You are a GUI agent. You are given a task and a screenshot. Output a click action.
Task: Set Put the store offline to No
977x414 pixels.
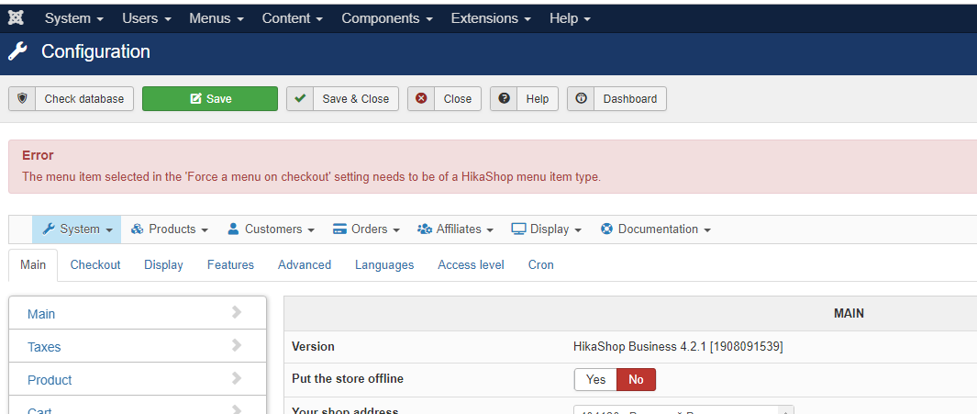[636, 379]
